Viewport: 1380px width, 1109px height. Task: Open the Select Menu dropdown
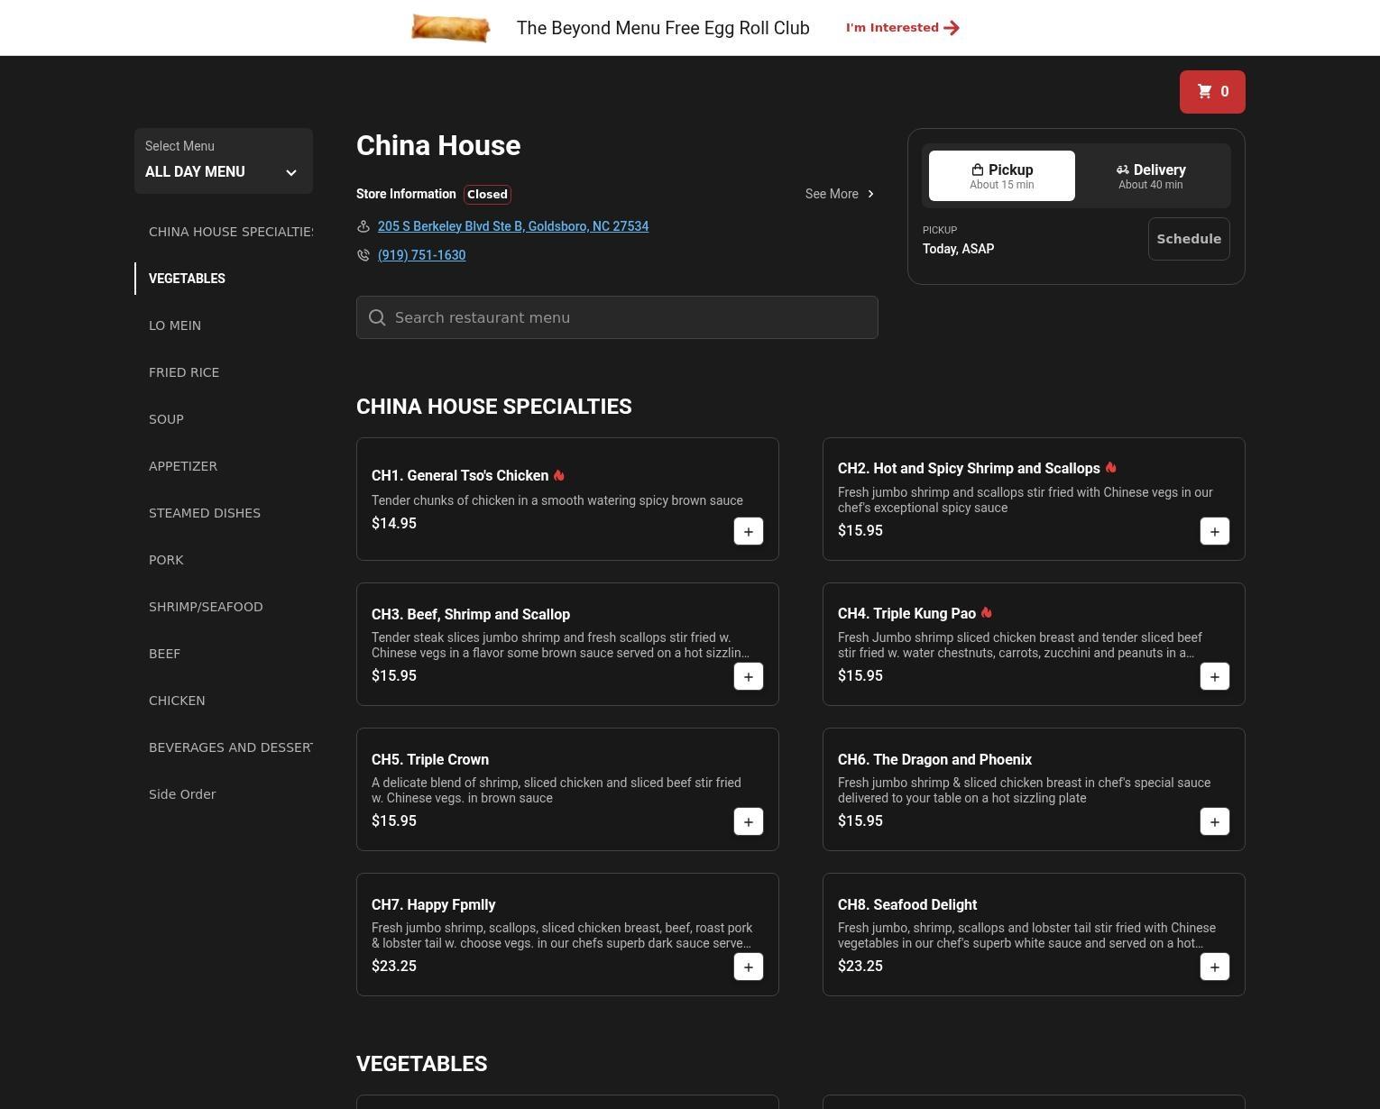tap(223, 161)
